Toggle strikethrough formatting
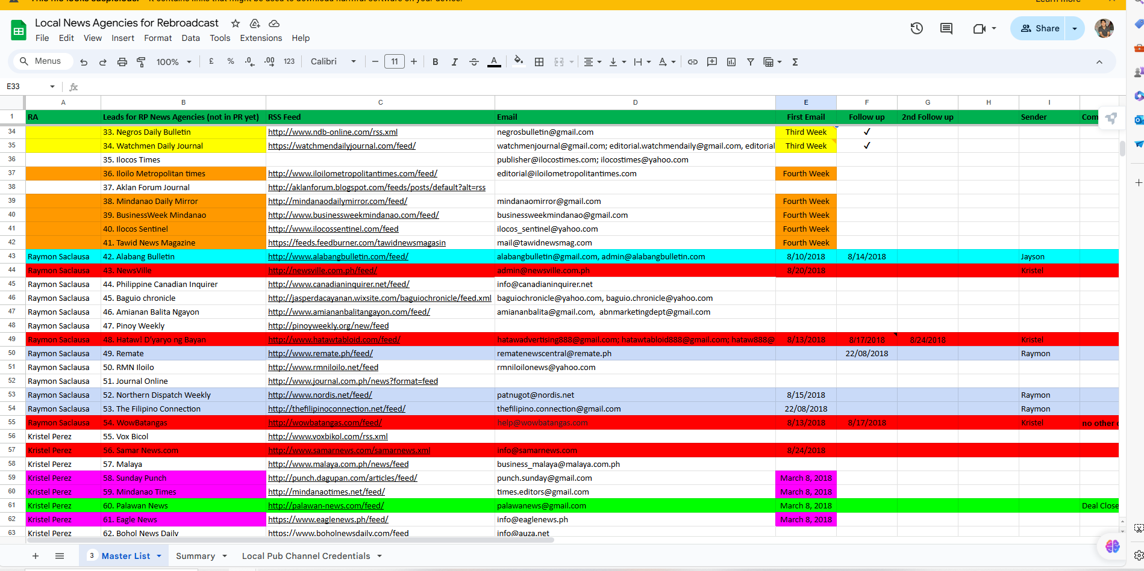Screen dimensions: 1144x571 click(x=474, y=62)
